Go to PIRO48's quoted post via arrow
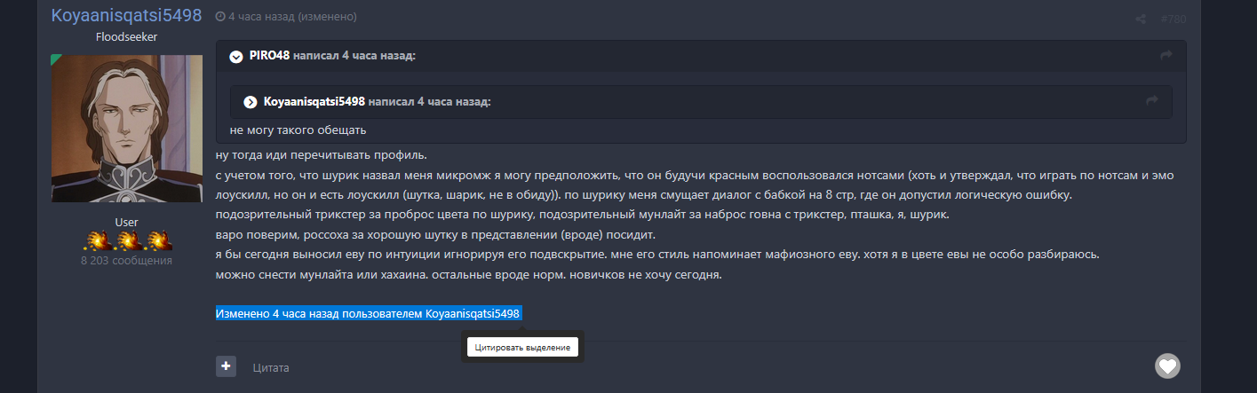Screen dimensions: 1257x393 tap(1166, 56)
